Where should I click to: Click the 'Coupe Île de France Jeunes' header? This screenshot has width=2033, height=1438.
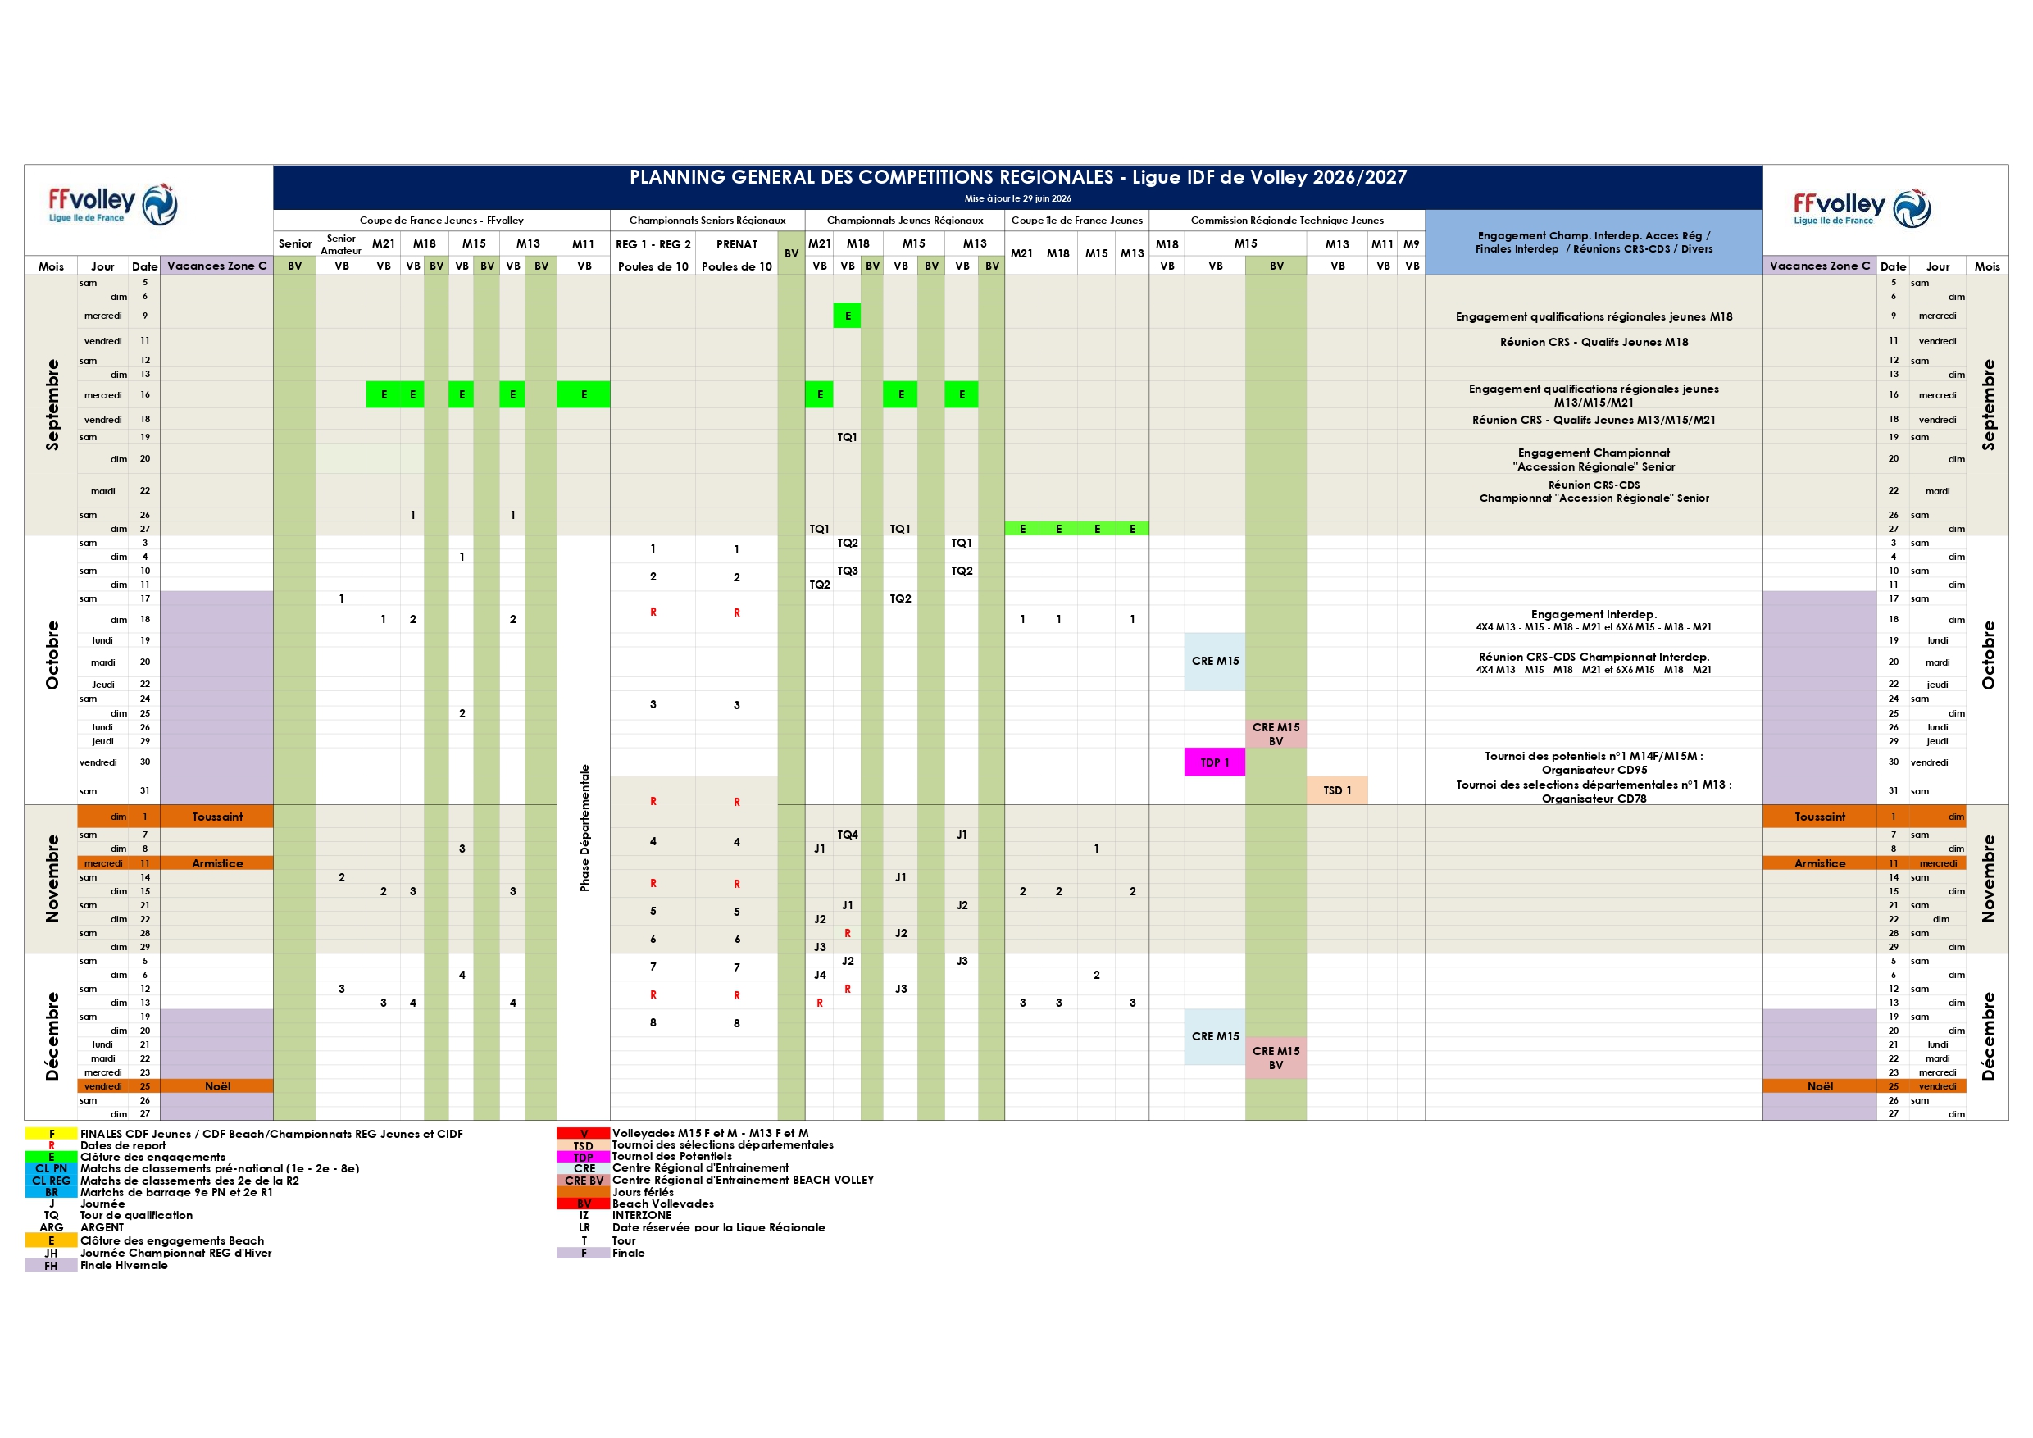pos(1076,221)
